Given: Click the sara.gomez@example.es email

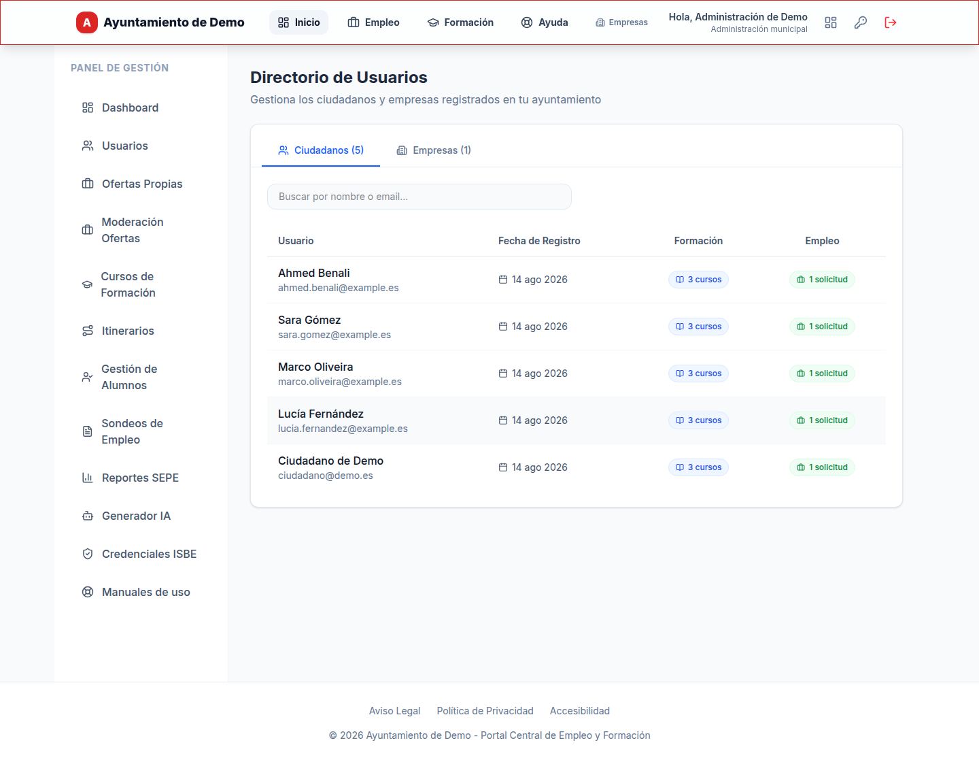Looking at the screenshot, I should tap(334, 335).
